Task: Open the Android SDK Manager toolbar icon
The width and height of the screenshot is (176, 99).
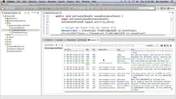Action: (17, 8)
